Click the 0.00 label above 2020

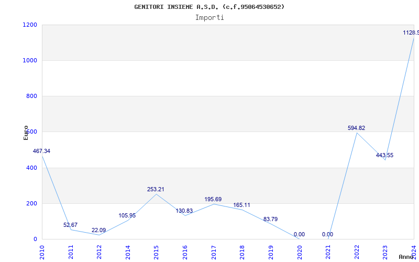[x=299, y=234]
